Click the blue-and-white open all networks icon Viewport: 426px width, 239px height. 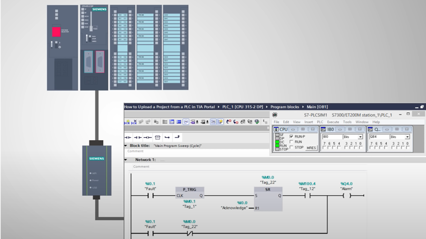coord(172,122)
